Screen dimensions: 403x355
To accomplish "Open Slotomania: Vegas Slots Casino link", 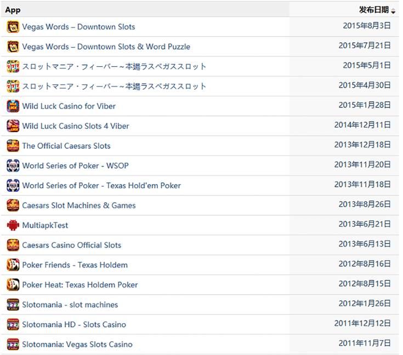I will [x=77, y=344].
